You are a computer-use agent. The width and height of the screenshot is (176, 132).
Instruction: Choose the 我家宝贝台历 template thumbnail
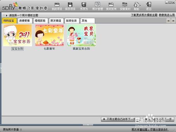click(x=81, y=35)
